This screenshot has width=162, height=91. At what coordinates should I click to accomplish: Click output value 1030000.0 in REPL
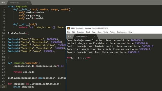click(137, 40)
